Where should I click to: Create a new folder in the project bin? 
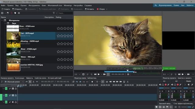(8, 13)
